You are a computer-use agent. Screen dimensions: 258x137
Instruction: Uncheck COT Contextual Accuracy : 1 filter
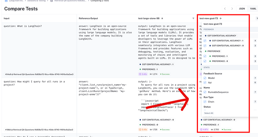[205, 41]
